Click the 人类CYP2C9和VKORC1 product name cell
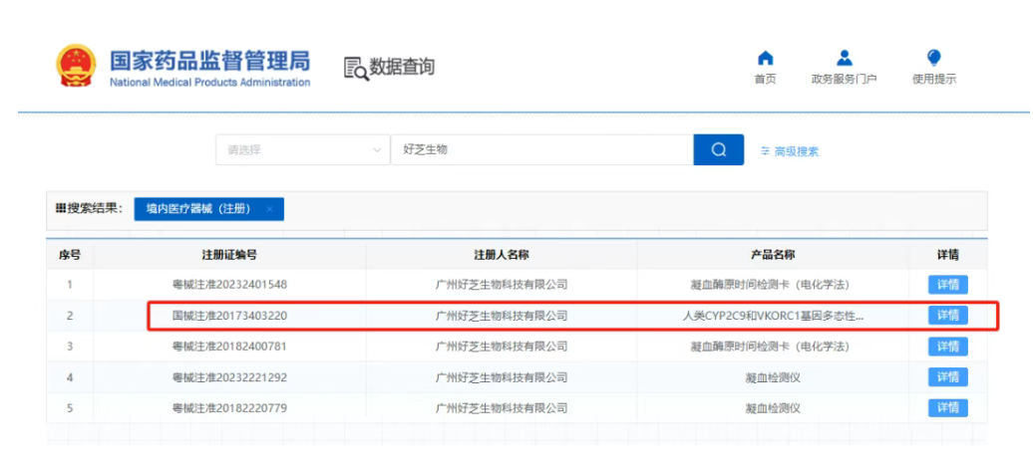The height and width of the screenshot is (467, 1033). coord(772,316)
